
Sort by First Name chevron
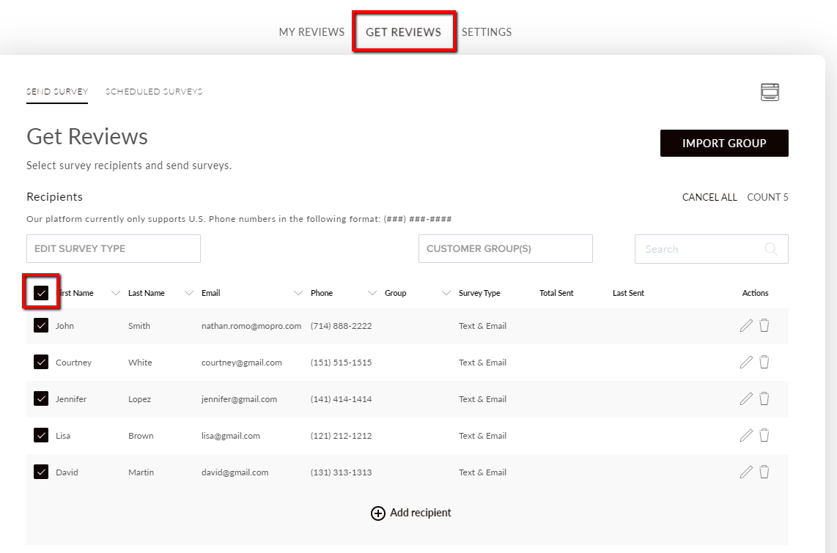115,293
